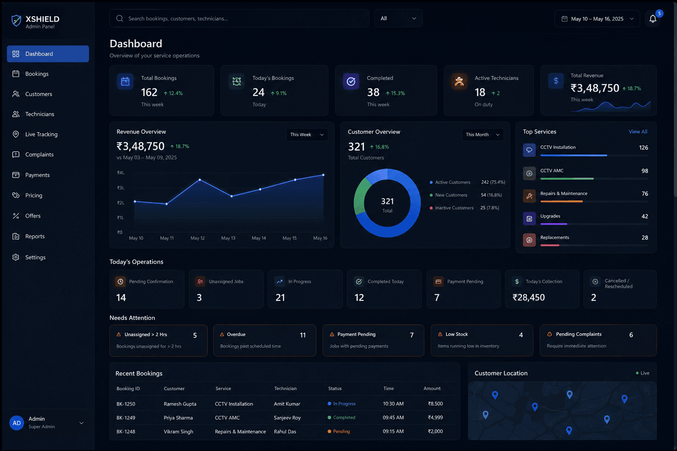
Task: Click the Total Bookings calendar icon
Action: click(x=125, y=82)
